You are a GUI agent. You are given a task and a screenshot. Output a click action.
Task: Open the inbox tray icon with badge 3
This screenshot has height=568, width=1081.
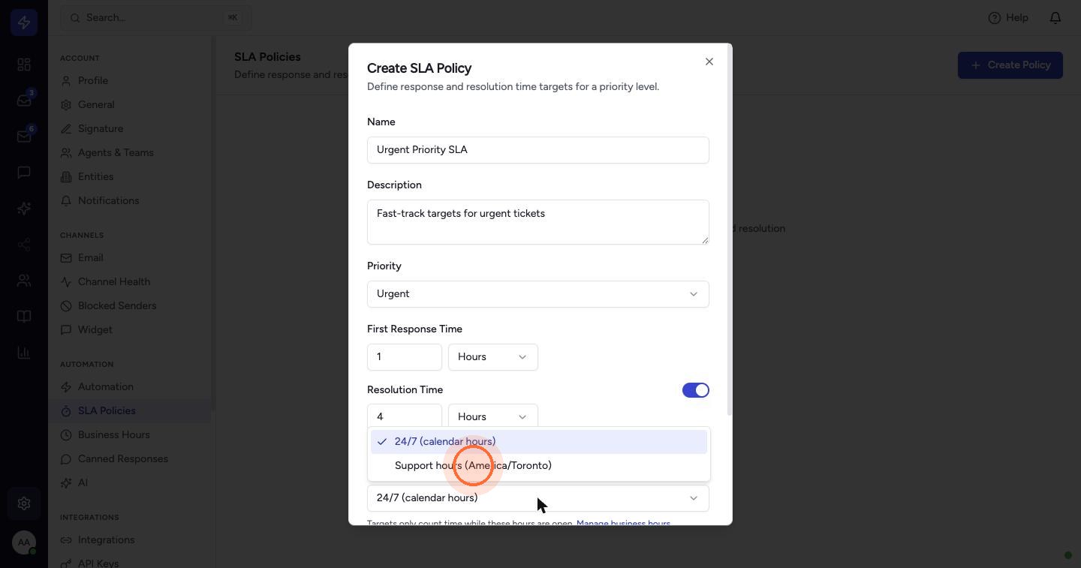click(x=24, y=101)
